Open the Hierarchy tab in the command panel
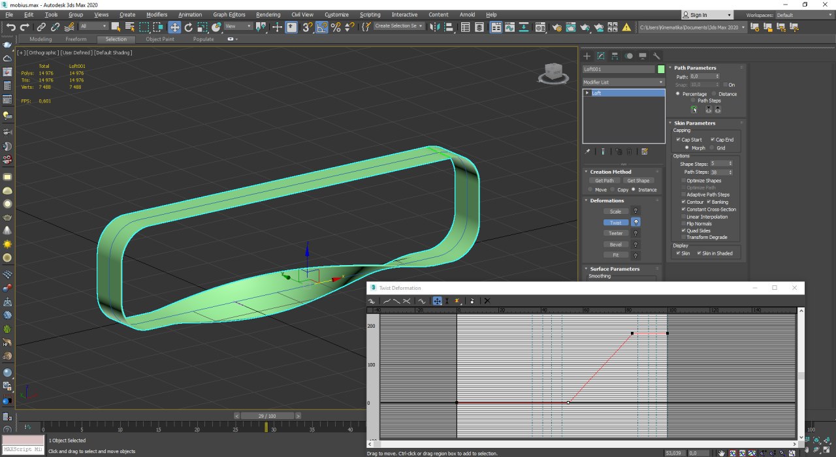The height and width of the screenshot is (457, 836). [615, 56]
